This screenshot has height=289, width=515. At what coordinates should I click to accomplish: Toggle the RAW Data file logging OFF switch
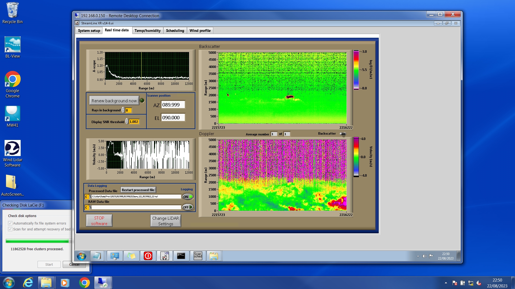click(x=187, y=207)
